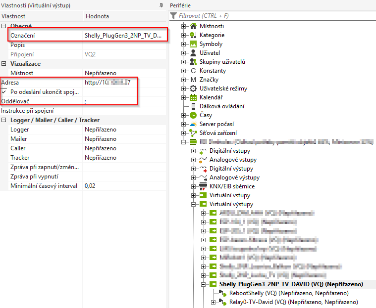Collapse the Virtuální výstupy tree node
Screen dimensions: 376x308
pos(194,204)
